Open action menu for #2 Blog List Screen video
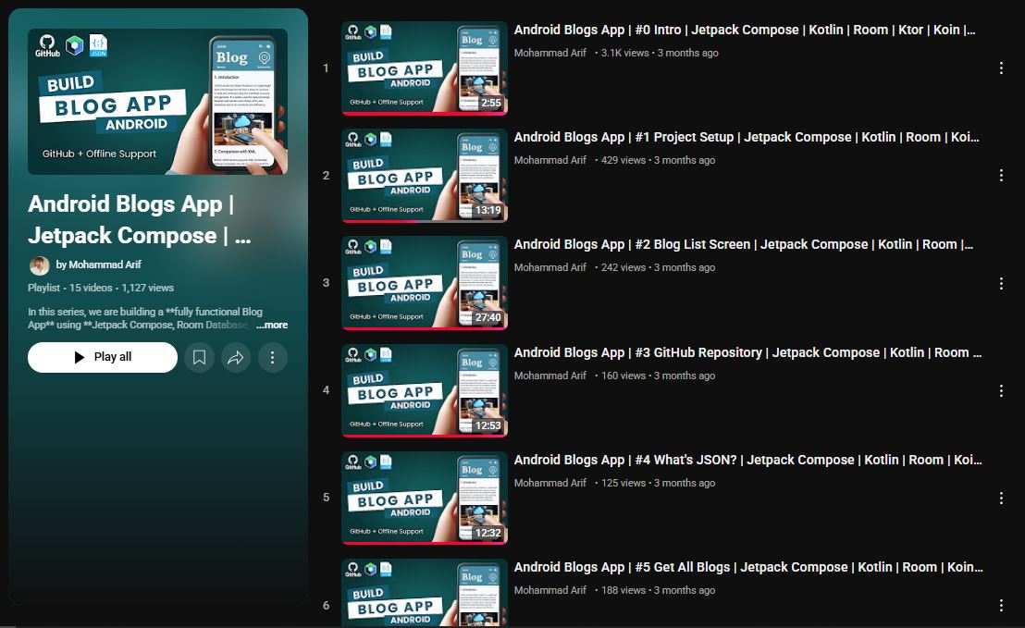Viewport: 1025px width, 628px height. click(1001, 283)
